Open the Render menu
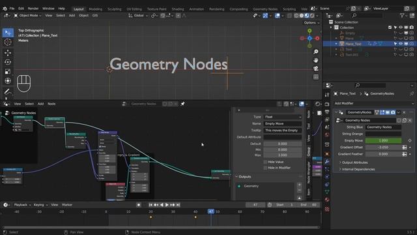This screenshot has width=417, height=235. click(33, 8)
